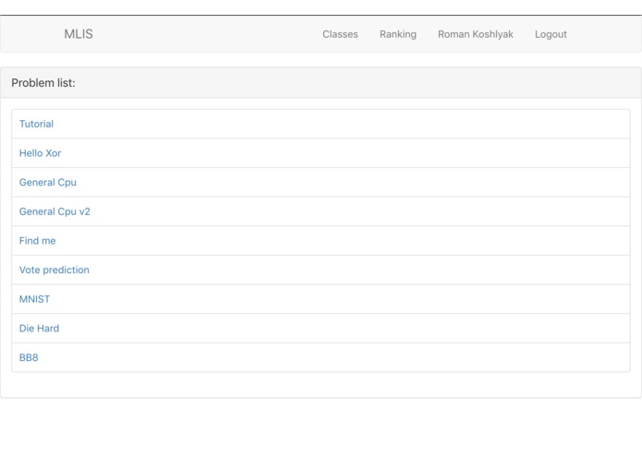Open the BB8 problem
Screen dimensions: 642x456
click(29, 357)
